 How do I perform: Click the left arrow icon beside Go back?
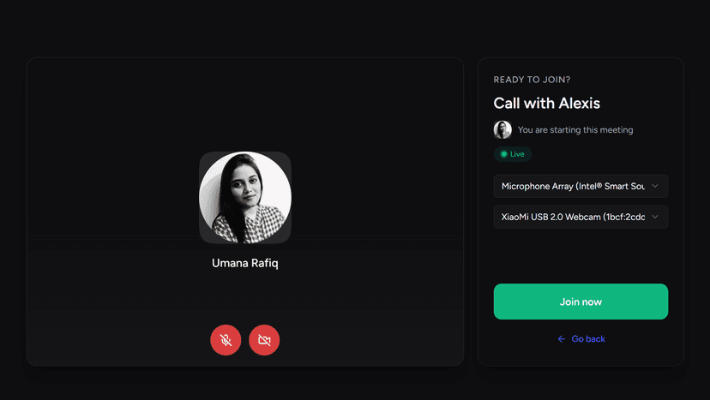pyautogui.click(x=562, y=339)
